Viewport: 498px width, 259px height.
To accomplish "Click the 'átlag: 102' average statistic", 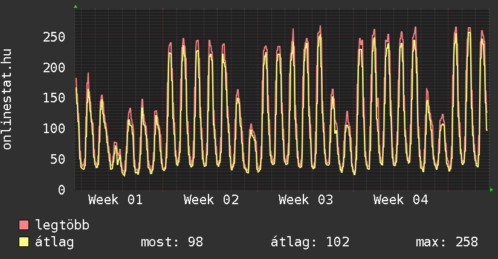I will pos(311,242).
